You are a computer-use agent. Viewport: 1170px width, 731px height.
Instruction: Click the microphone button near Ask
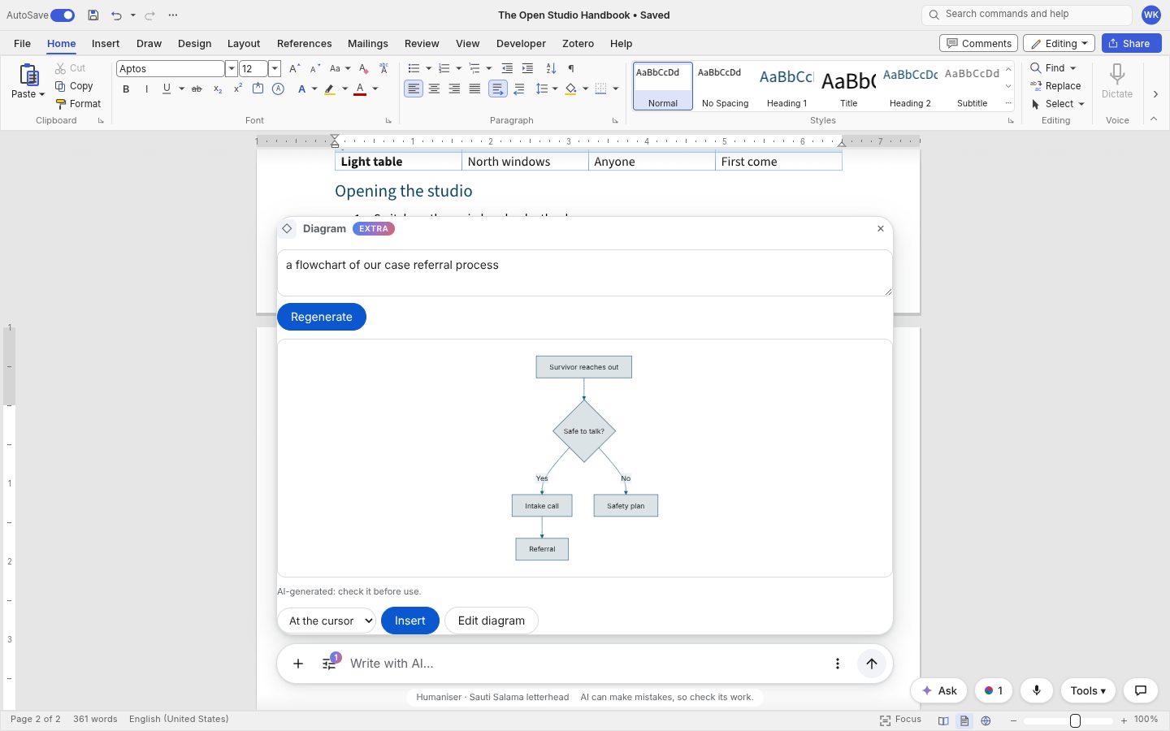click(x=1037, y=690)
